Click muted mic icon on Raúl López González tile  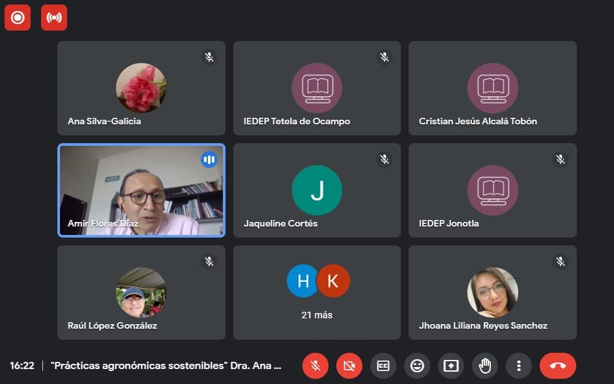pos(209,262)
